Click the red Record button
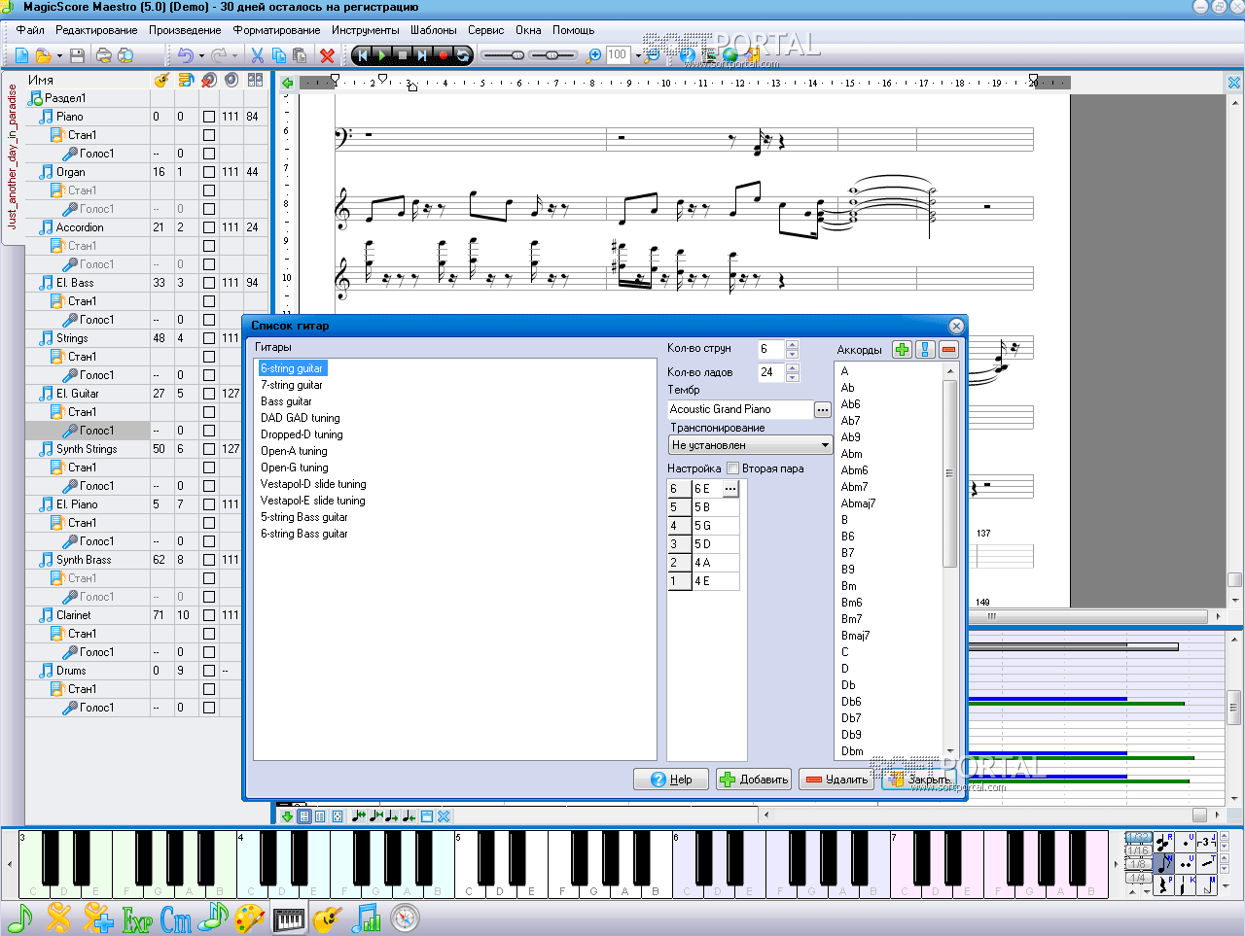1245x936 pixels. 443,55
